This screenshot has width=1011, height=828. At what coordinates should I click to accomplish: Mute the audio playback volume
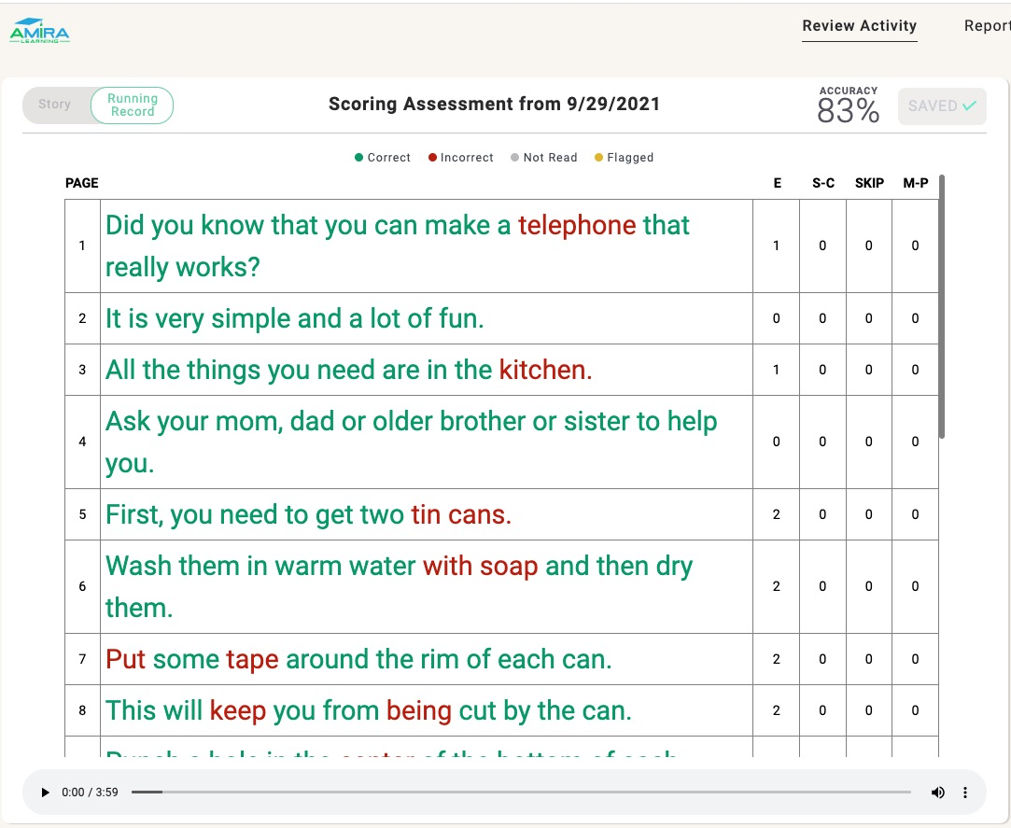tap(938, 792)
